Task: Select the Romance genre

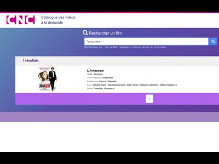Action: (109, 89)
